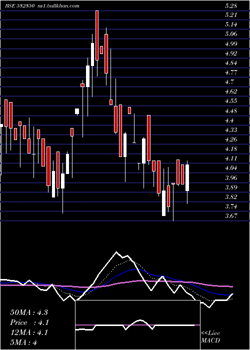
Task: Select the 4.48 price axis label
Action: (x=231, y=110)
